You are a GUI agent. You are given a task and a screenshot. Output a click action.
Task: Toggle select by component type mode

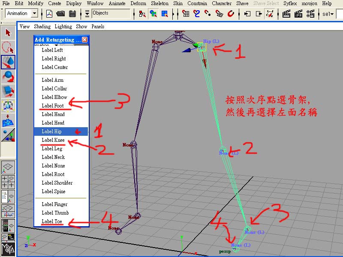165,14
